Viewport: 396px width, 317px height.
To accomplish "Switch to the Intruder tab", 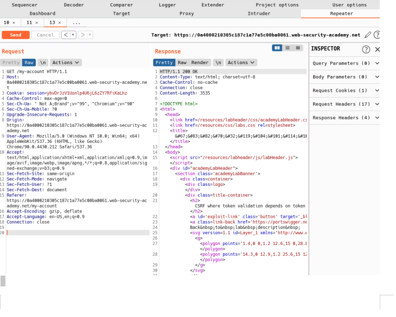I will click(259, 13).
